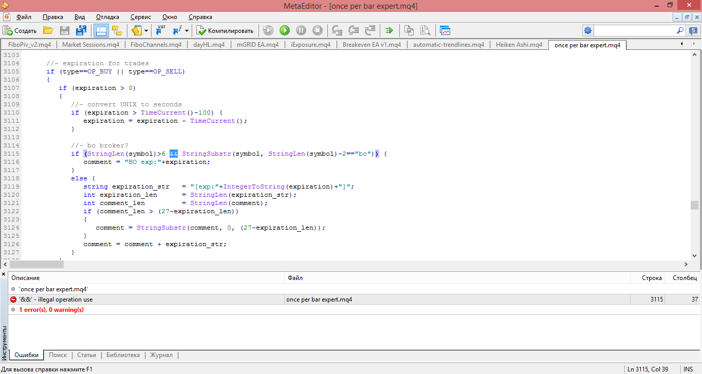
Task: Click the find-in-files magnifier document icon
Action: (426, 31)
